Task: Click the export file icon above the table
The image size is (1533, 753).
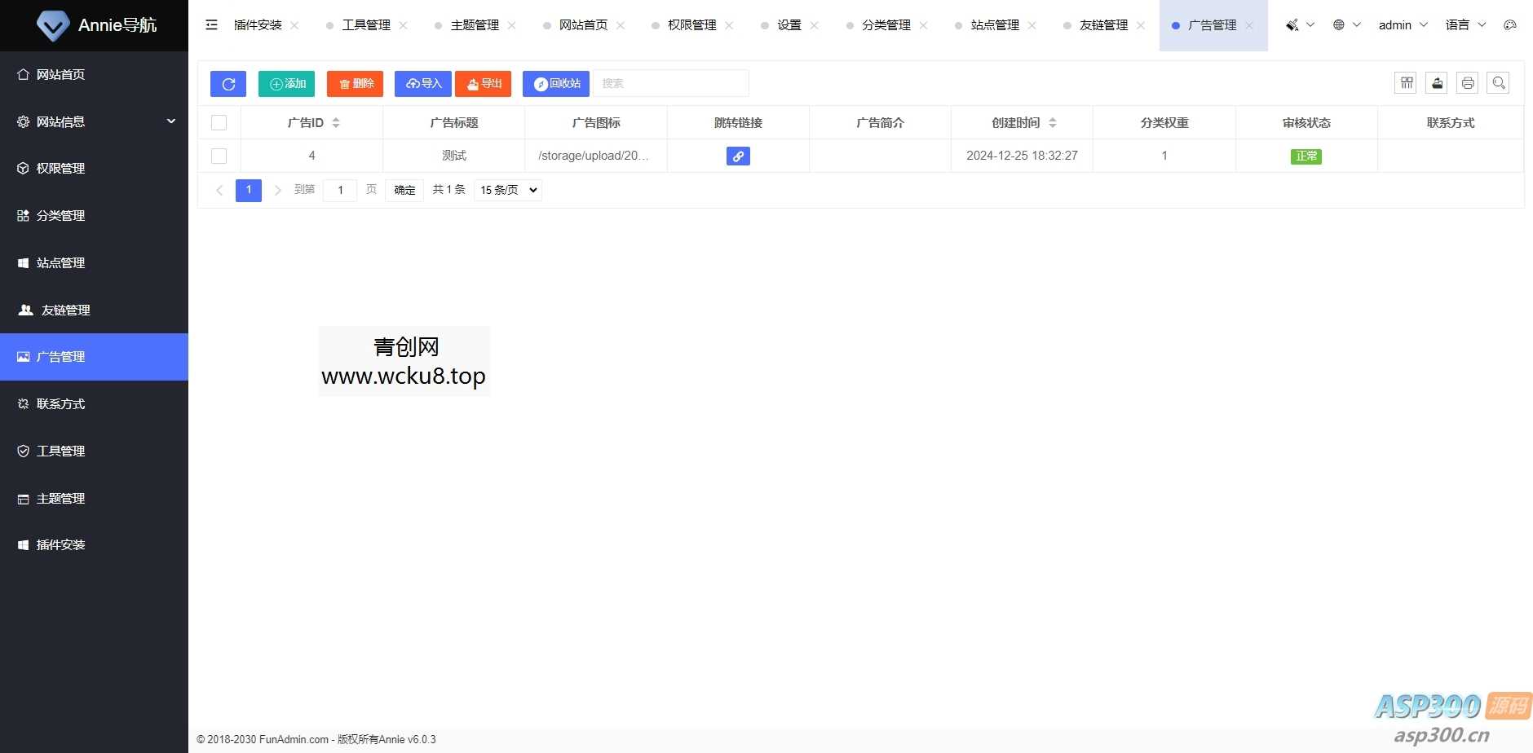Action: click(1436, 82)
